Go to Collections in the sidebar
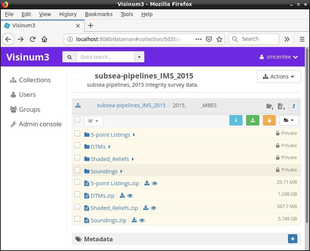Image resolution: width=310 pixels, height=251 pixels. coord(31,80)
